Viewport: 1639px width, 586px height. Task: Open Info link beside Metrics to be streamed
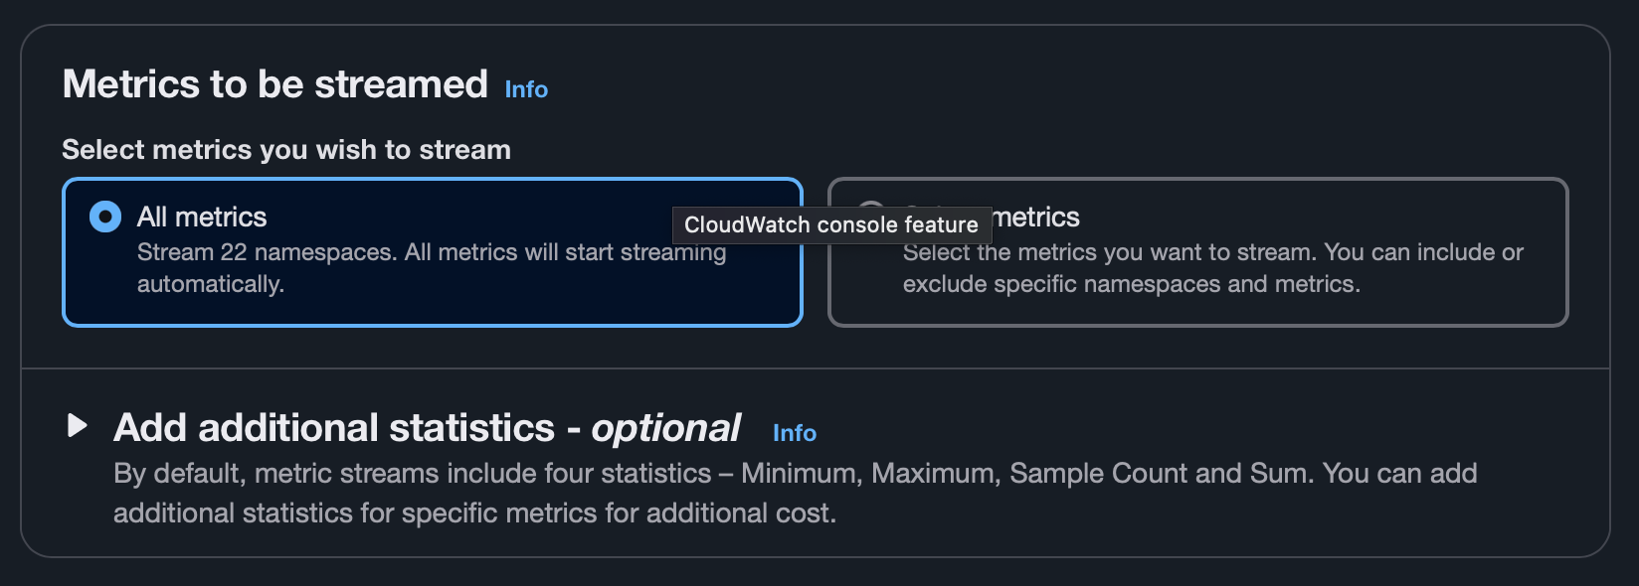[x=526, y=89]
